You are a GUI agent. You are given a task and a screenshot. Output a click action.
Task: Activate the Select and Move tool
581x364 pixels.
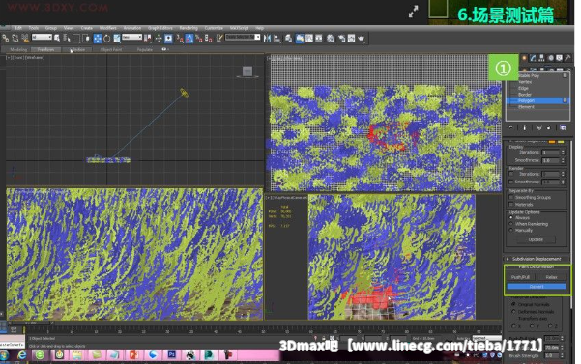[x=98, y=39]
